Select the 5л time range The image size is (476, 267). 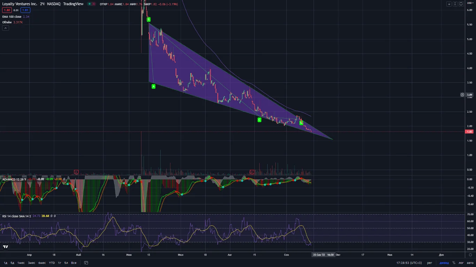[x=66, y=263]
